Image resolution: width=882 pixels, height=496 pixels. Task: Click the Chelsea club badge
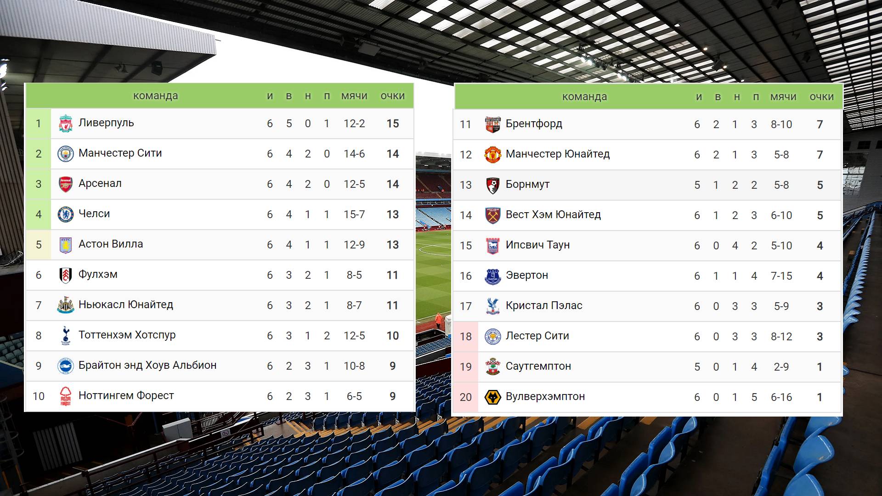(66, 214)
